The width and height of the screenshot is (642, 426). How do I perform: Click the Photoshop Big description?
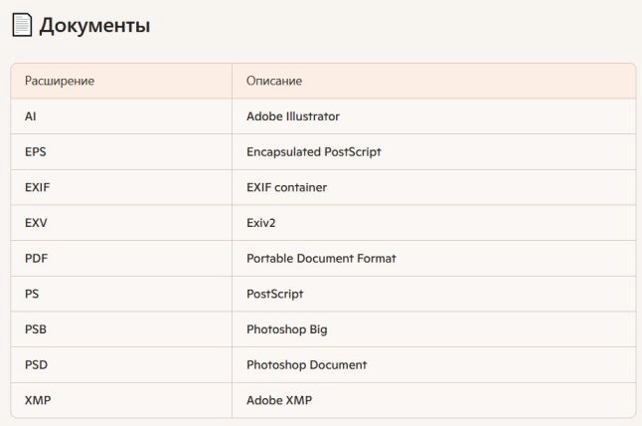pos(287,329)
